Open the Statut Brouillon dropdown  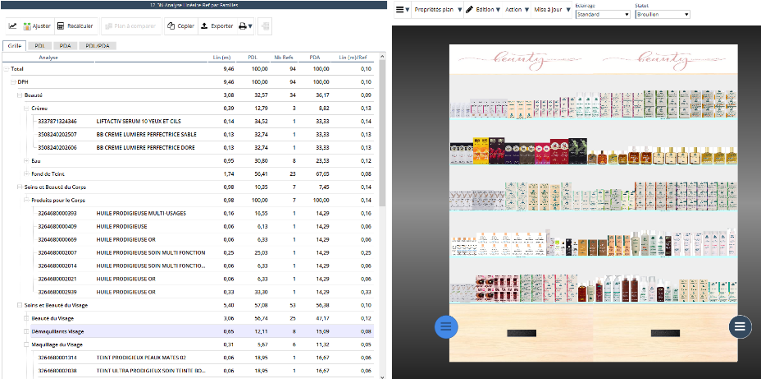click(663, 14)
